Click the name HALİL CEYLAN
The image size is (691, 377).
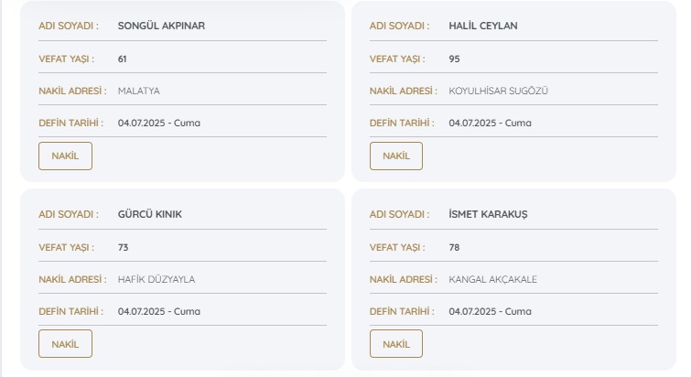[483, 26]
